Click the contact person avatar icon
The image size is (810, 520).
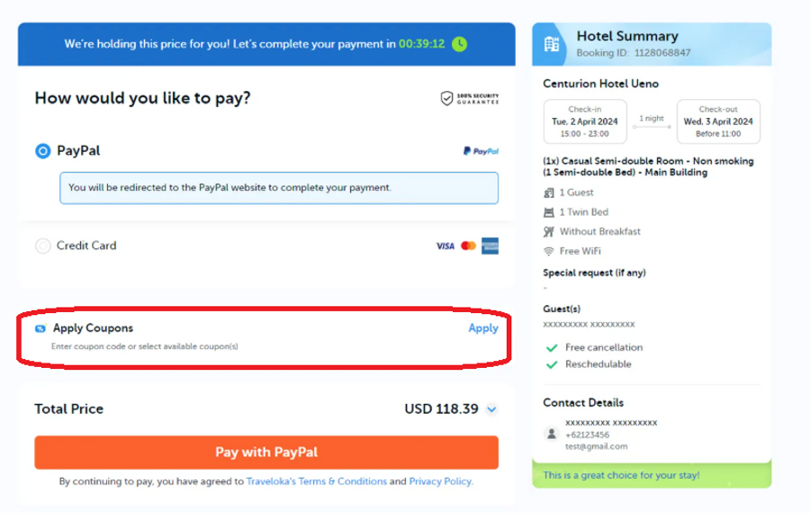(552, 434)
